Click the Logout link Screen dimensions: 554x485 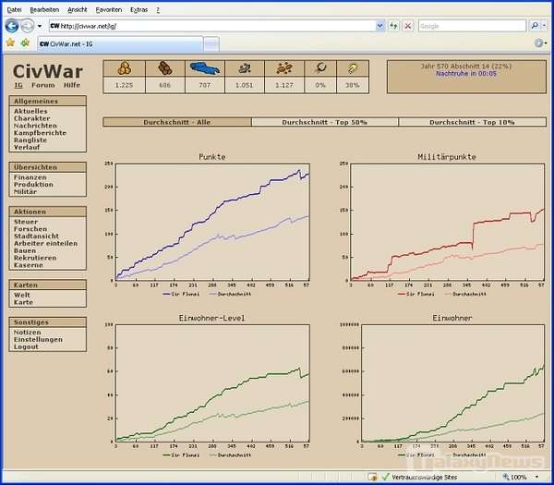[x=26, y=346]
